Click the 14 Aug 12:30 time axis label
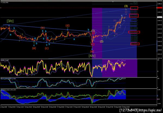The image size is (163, 113). click(44, 107)
